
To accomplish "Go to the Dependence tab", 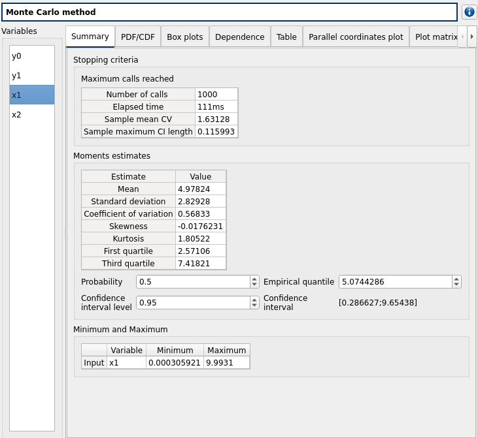I will point(239,37).
